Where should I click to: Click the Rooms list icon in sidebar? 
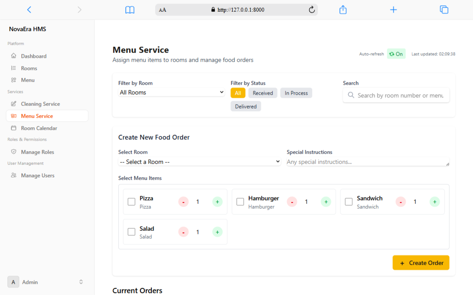pos(13,68)
